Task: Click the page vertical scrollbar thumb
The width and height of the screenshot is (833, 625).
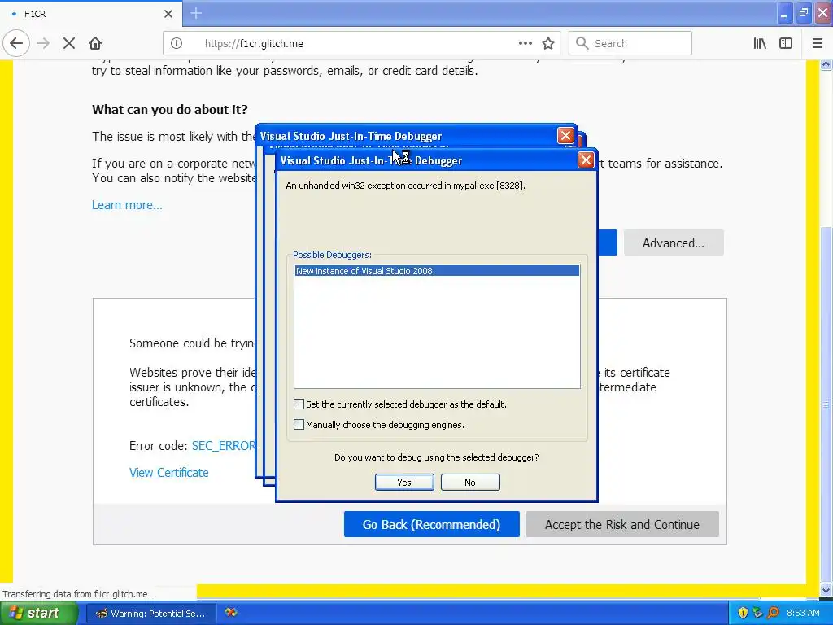Action: [826, 405]
